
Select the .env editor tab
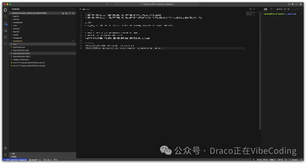(x=84, y=9)
